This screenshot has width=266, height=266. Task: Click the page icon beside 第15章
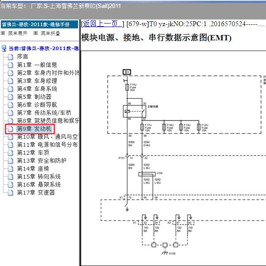[10, 177]
